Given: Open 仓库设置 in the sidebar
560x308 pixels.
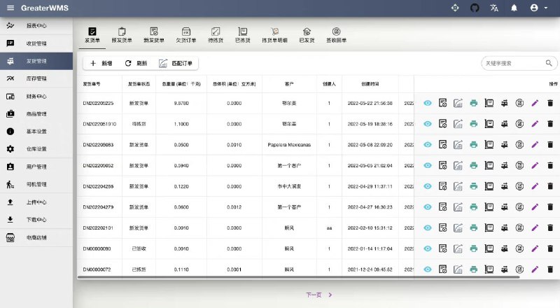Looking at the screenshot, I should (36, 149).
